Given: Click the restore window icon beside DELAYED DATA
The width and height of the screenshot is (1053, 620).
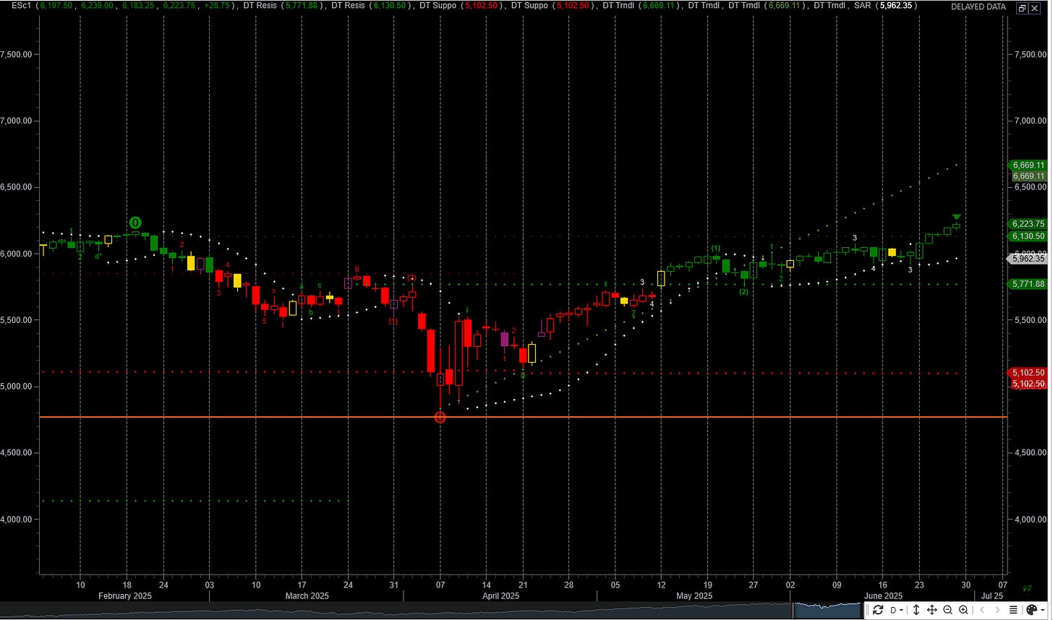Looking at the screenshot, I should point(1022,8).
